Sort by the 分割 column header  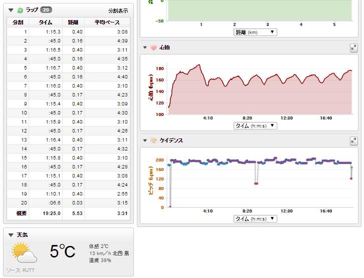[18, 22]
